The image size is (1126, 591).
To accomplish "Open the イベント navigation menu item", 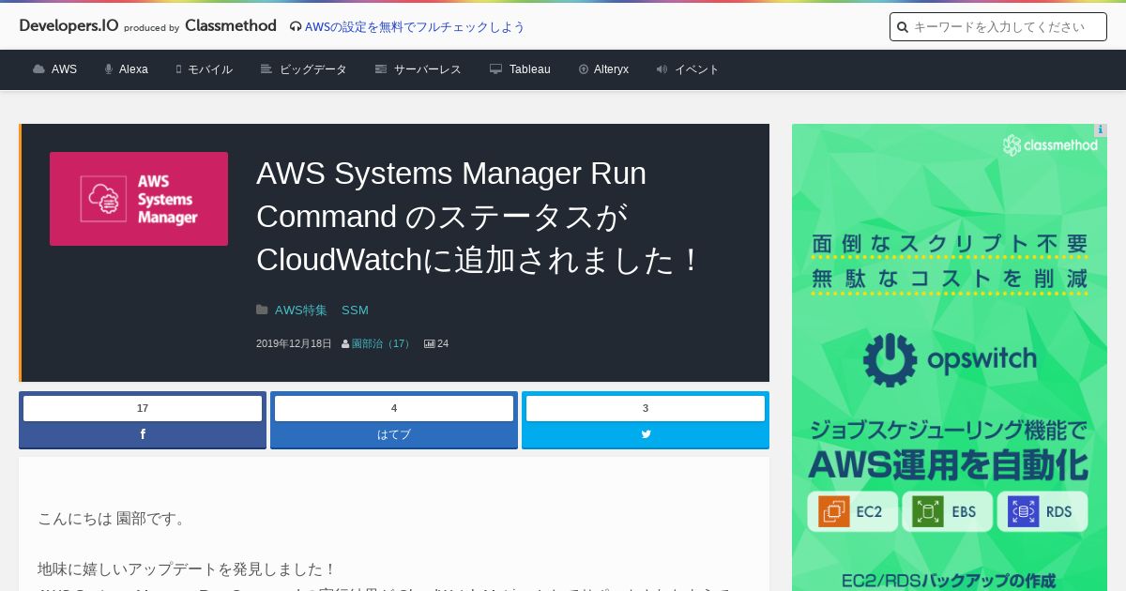I will (x=697, y=69).
